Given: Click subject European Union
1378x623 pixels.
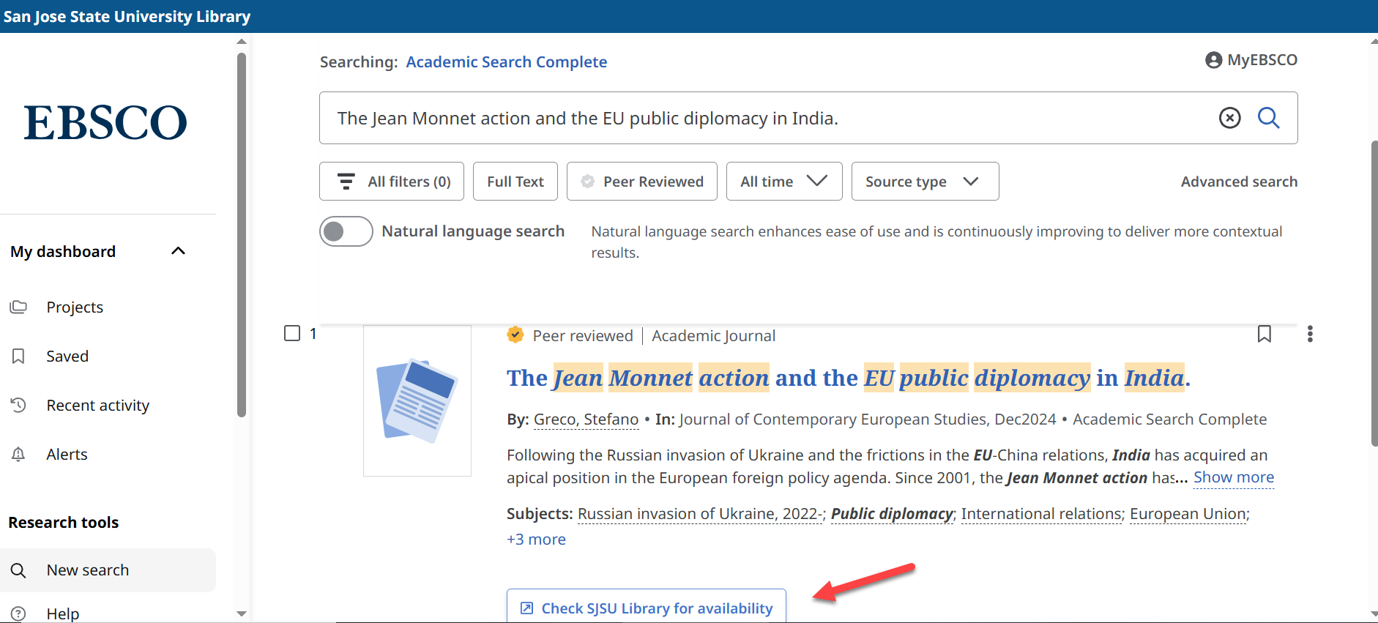Looking at the screenshot, I should tap(1188, 514).
